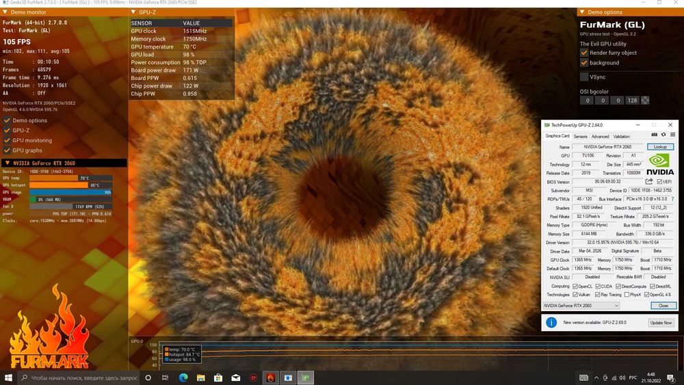Click the first OSI bgcolor value field
This screenshot has width=684, height=385.
click(587, 101)
